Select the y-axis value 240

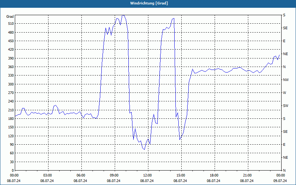(x=11, y=101)
